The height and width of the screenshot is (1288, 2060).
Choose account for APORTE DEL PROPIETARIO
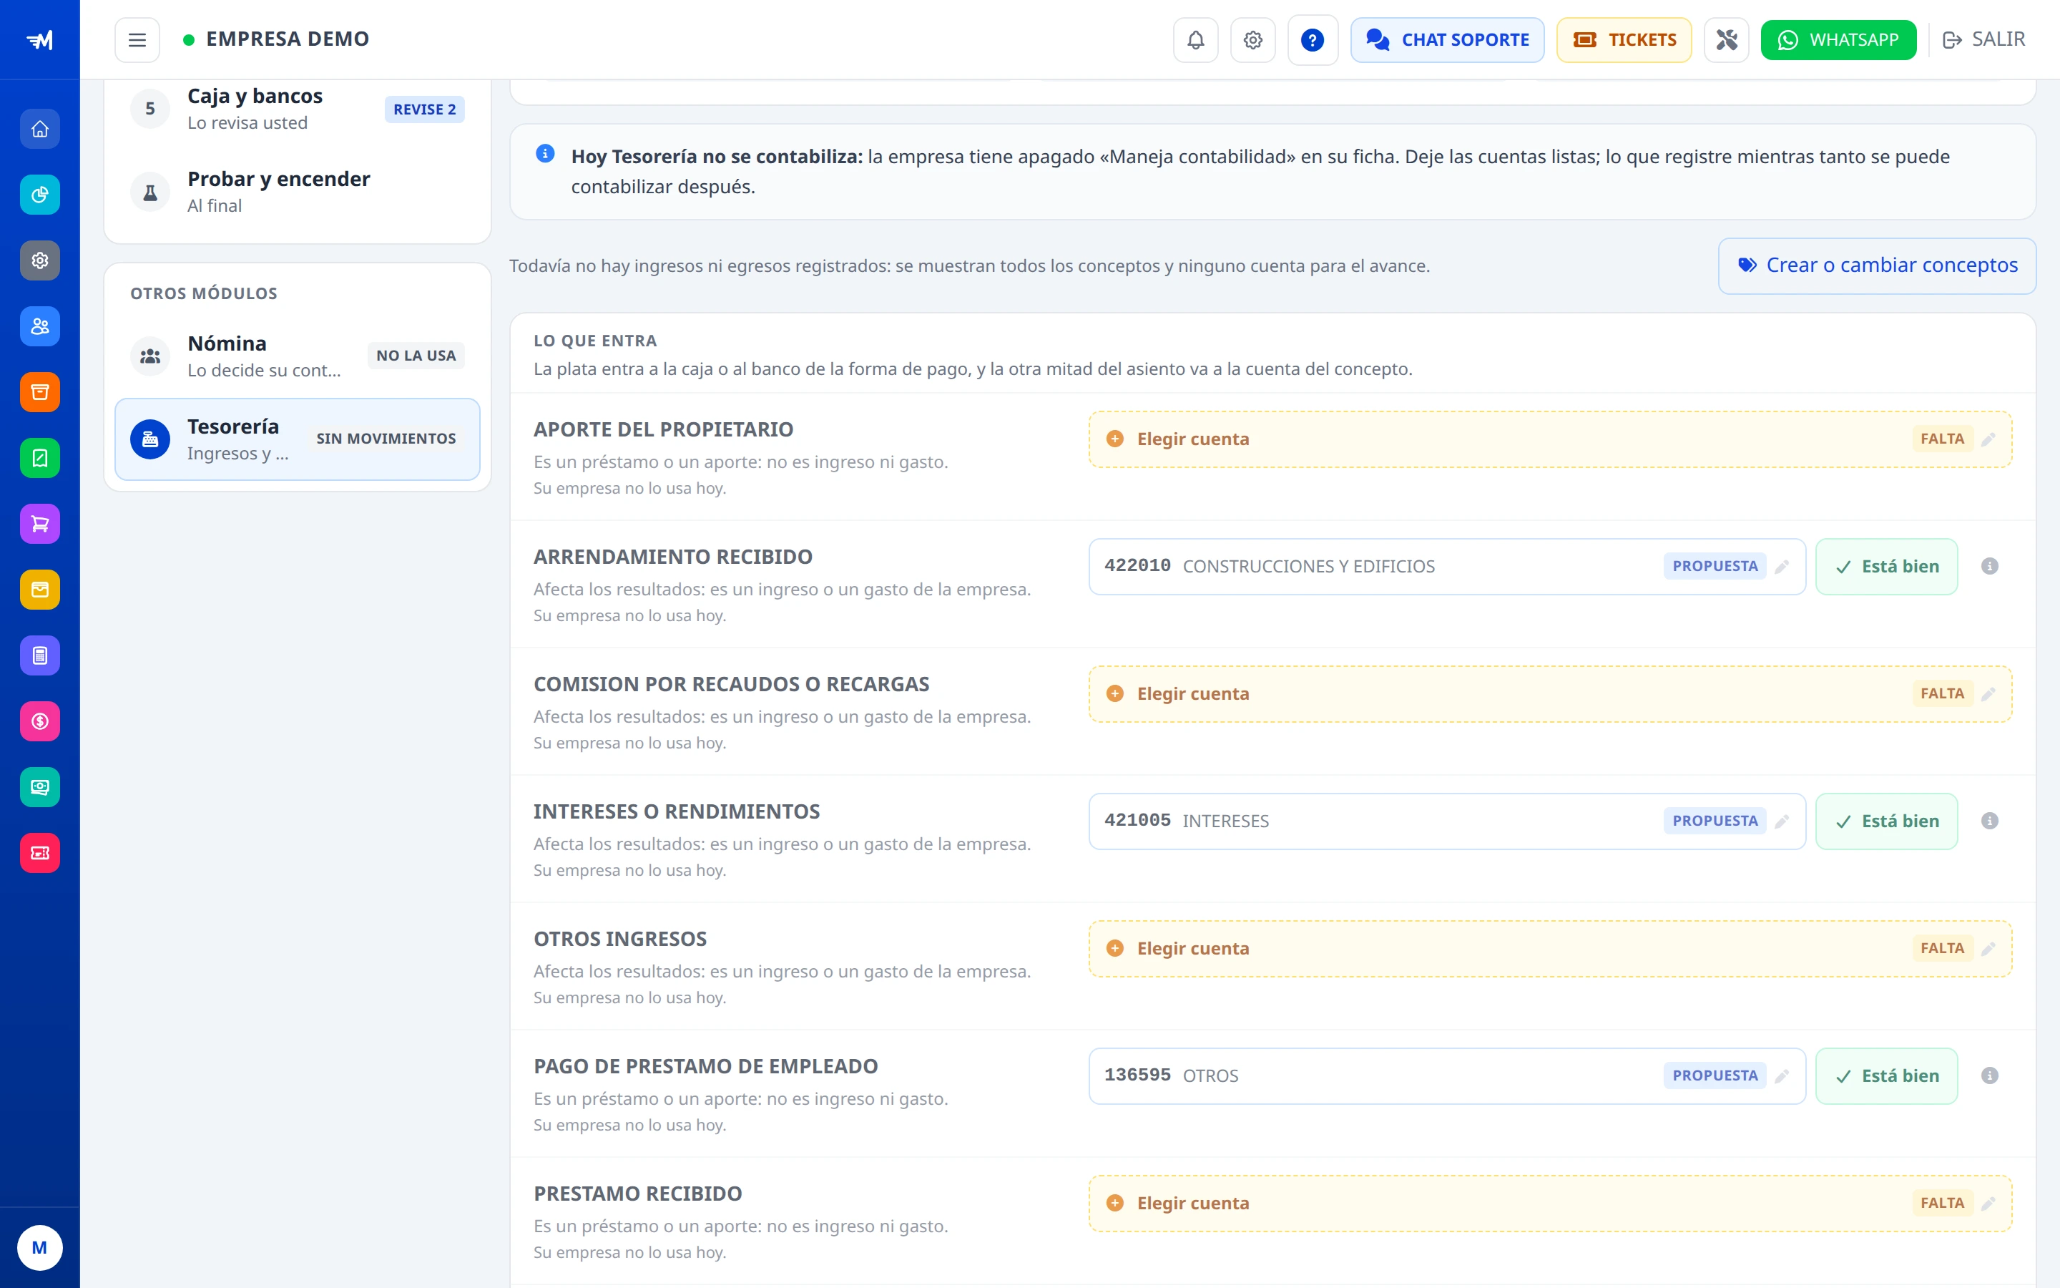tap(1550, 439)
